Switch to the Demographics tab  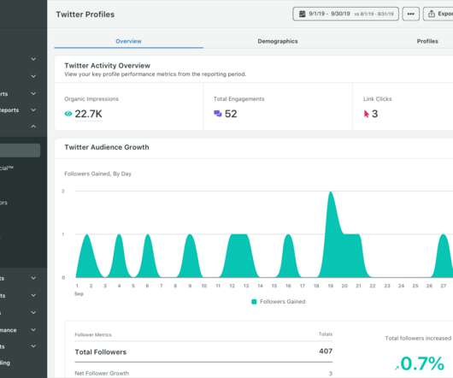(x=278, y=41)
